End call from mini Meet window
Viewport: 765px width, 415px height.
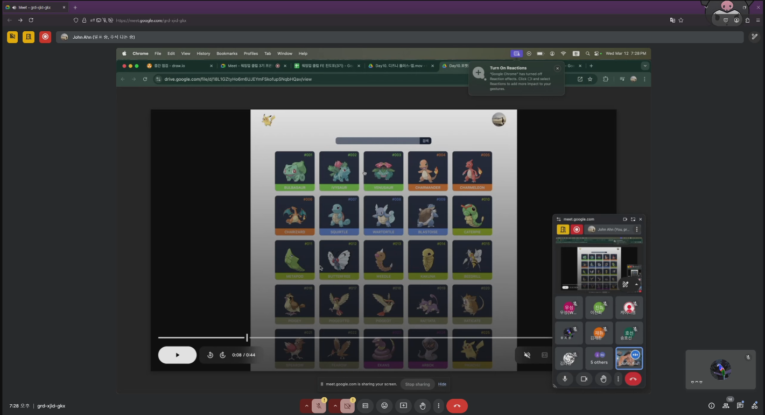pyautogui.click(x=633, y=379)
